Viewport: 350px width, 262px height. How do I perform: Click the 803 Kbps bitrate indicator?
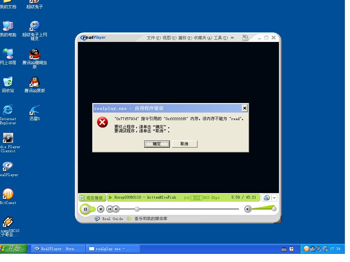211,198
